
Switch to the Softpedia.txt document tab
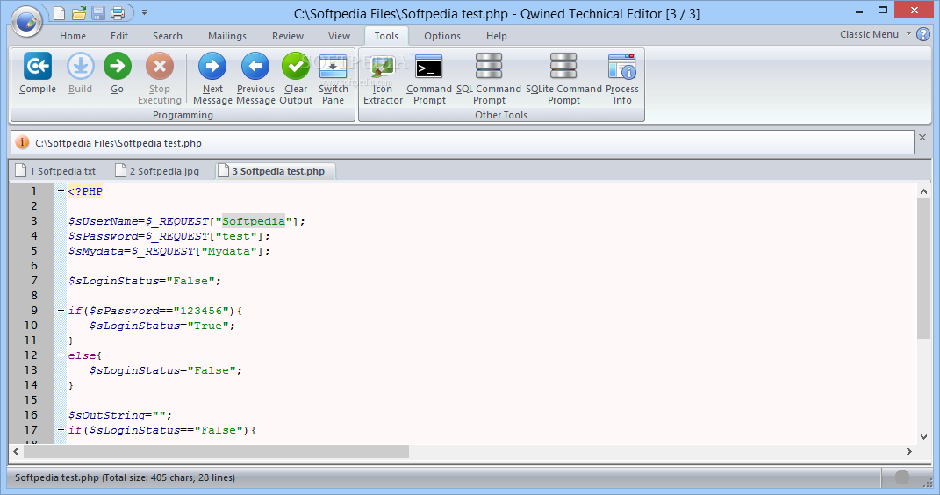pyautogui.click(x=56, y=171)
